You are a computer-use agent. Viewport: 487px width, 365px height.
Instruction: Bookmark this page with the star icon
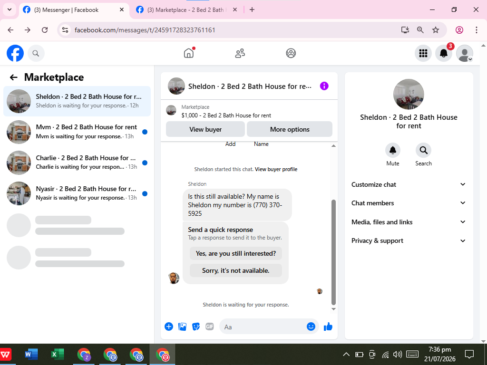point(436,30)
